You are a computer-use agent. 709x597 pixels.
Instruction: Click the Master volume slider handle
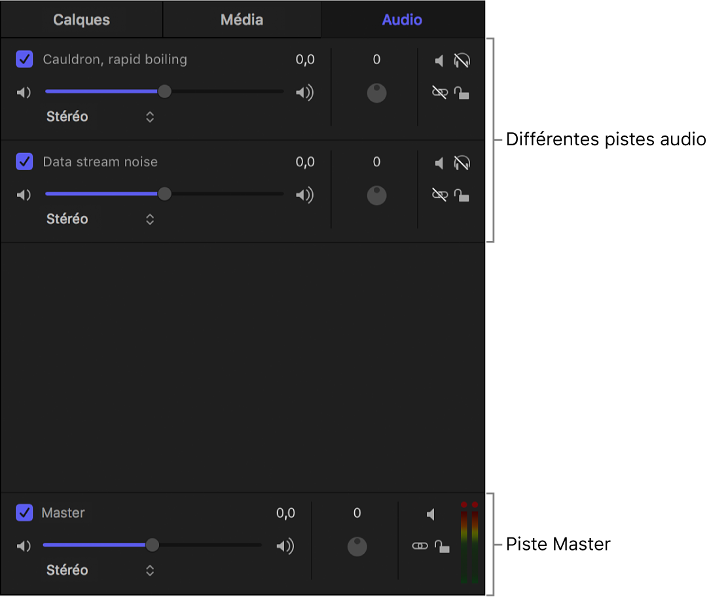(x=153, y=545)
